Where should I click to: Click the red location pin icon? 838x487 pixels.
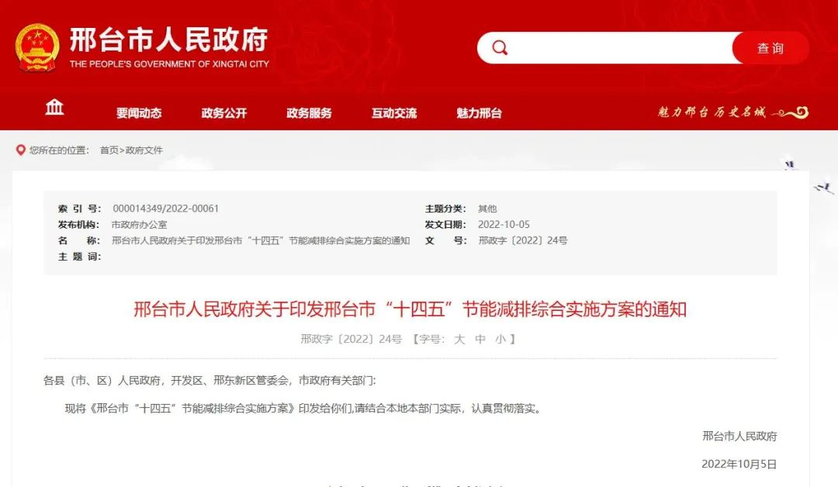click(x=21, y=150)
